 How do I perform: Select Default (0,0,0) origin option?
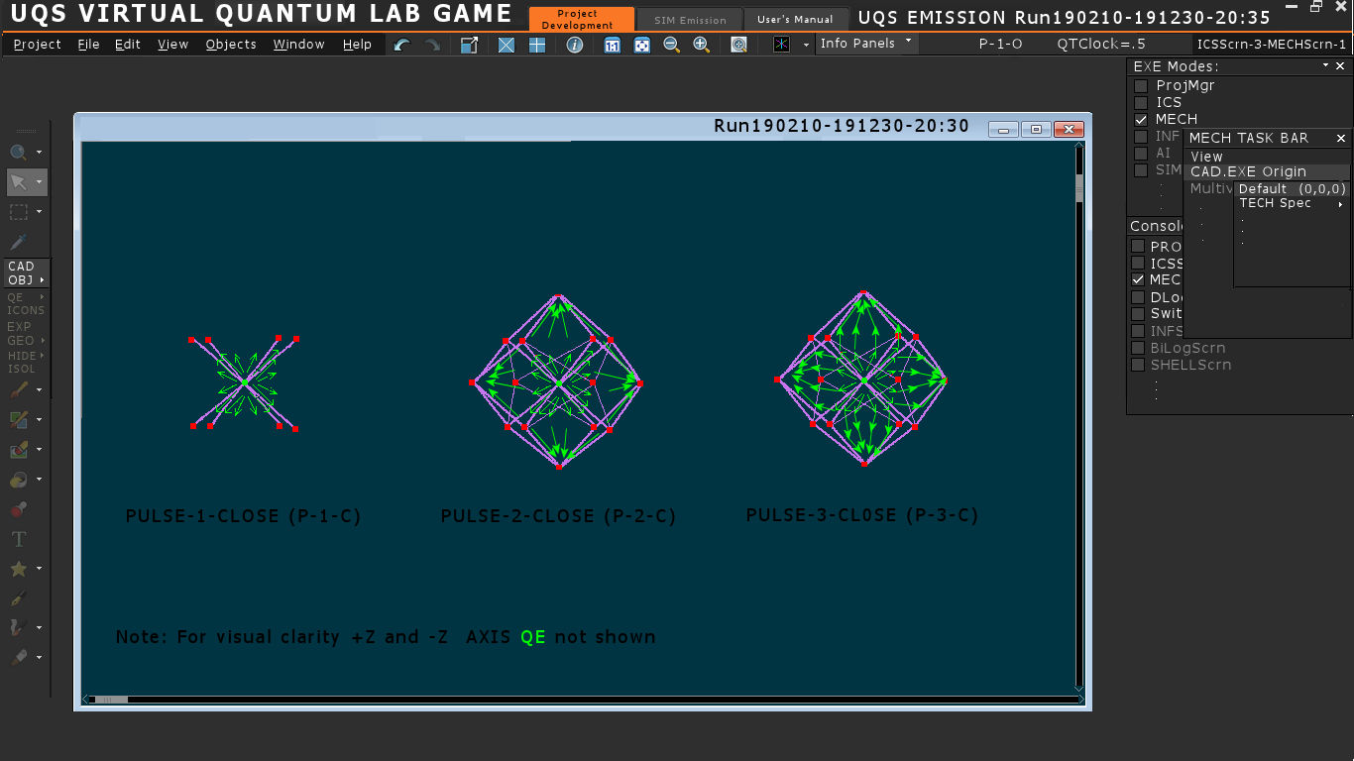point(1293,188)
